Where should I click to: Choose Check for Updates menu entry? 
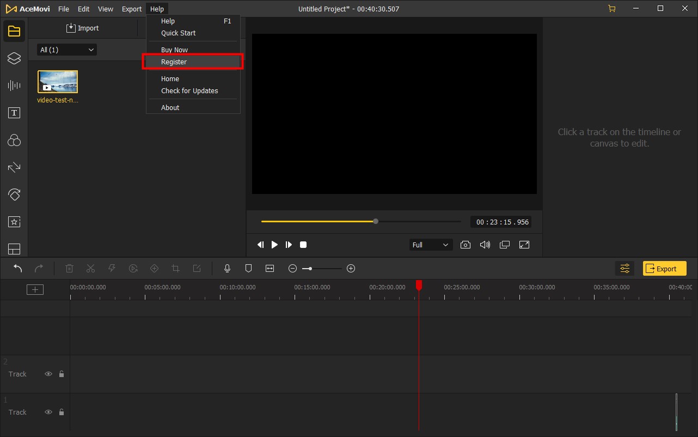[x=189, y=91]
